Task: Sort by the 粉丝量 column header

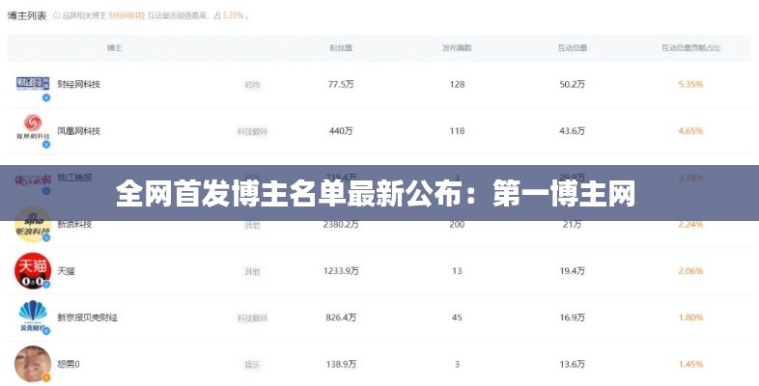Action: (x=341, y=47)
